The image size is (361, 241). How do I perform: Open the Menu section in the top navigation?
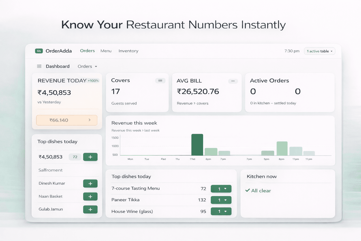[x=106, y=51]
